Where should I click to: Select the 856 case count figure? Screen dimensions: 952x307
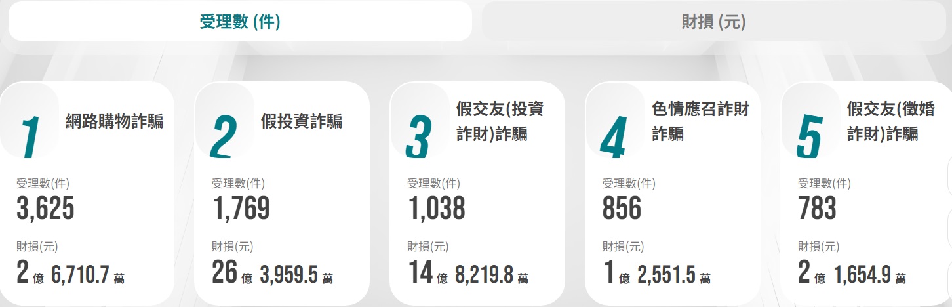click(622, 209)
